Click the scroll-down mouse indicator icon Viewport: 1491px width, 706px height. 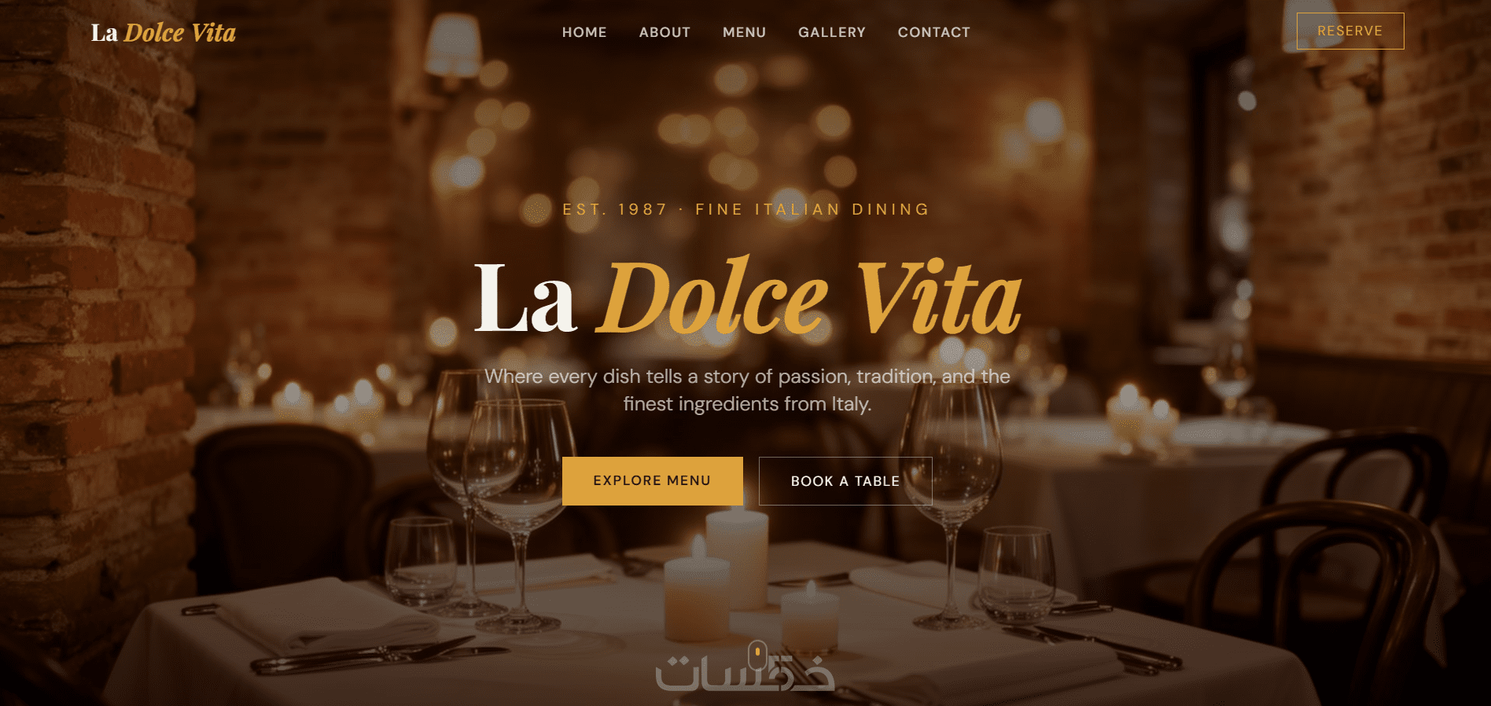[x=757, y=653]
